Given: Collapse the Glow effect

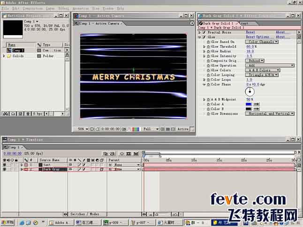Looking at the screenshot, I should [200, 37].
